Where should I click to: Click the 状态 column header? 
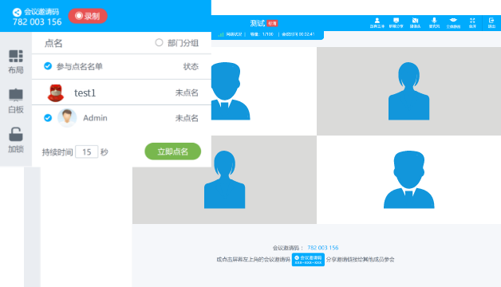point(191,66)
